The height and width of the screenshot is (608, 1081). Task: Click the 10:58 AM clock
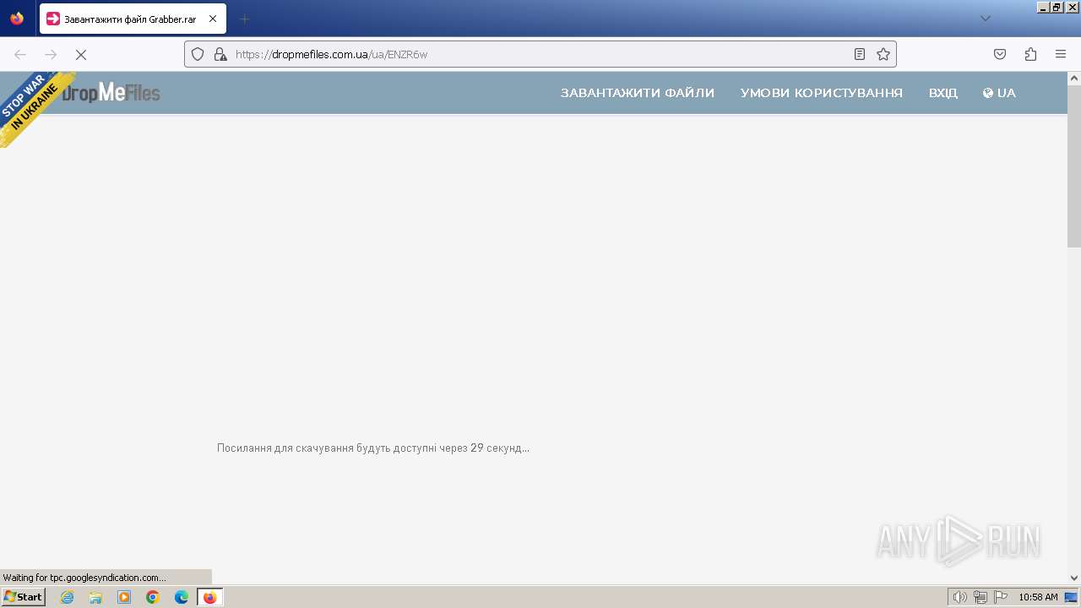[x=1038, y=597]
